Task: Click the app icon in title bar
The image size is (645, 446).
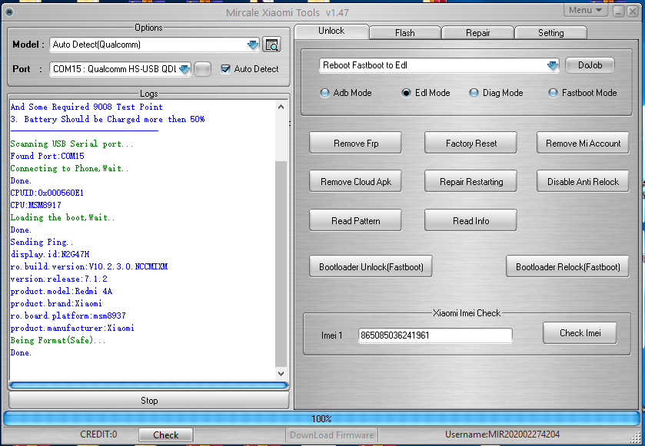Action: click(9, 12)
